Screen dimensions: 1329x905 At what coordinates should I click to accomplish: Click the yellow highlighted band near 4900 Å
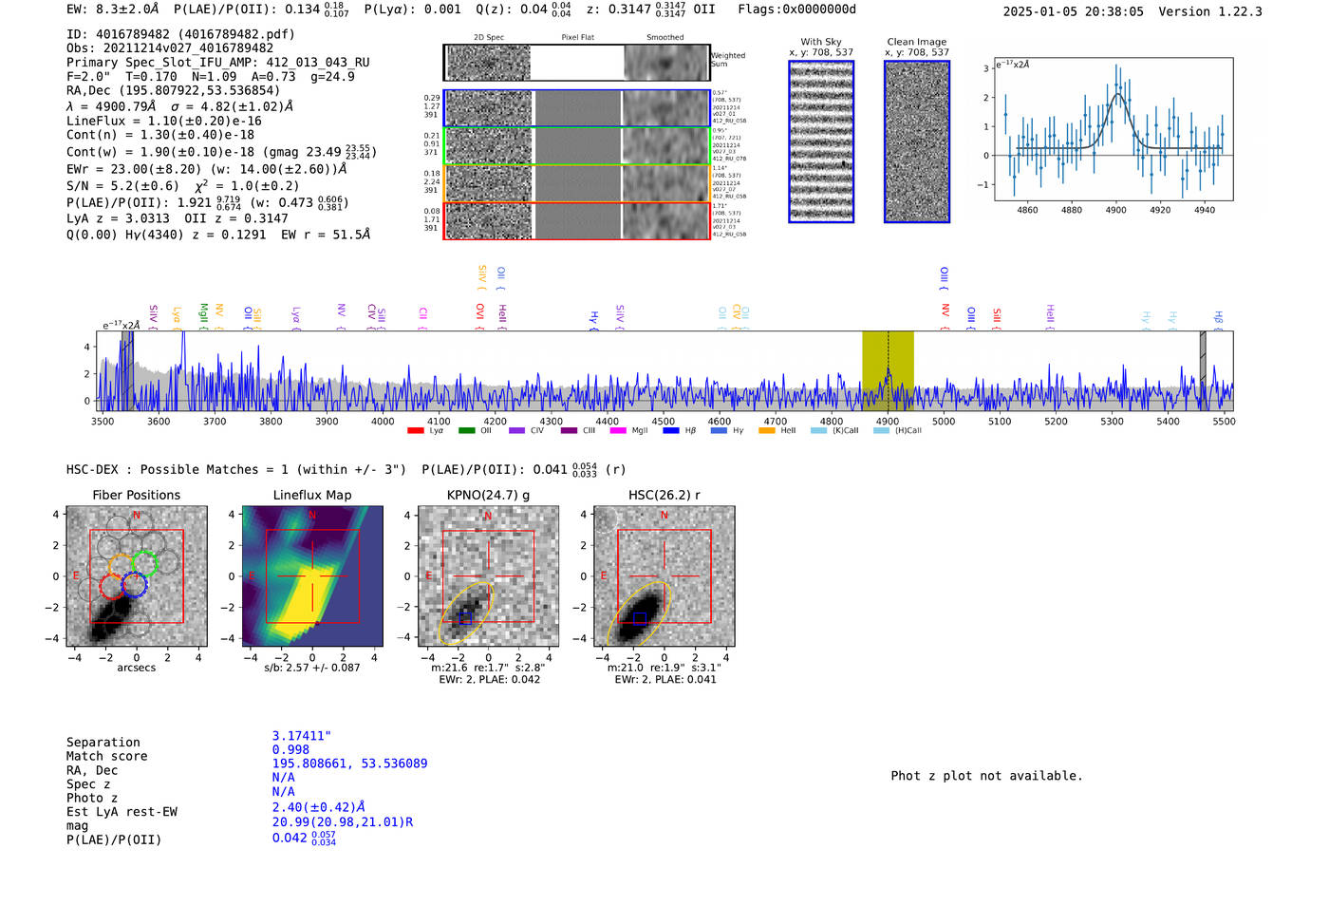tap(888, 370)
